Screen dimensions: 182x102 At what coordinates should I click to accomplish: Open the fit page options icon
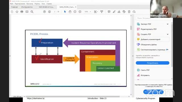96,12
